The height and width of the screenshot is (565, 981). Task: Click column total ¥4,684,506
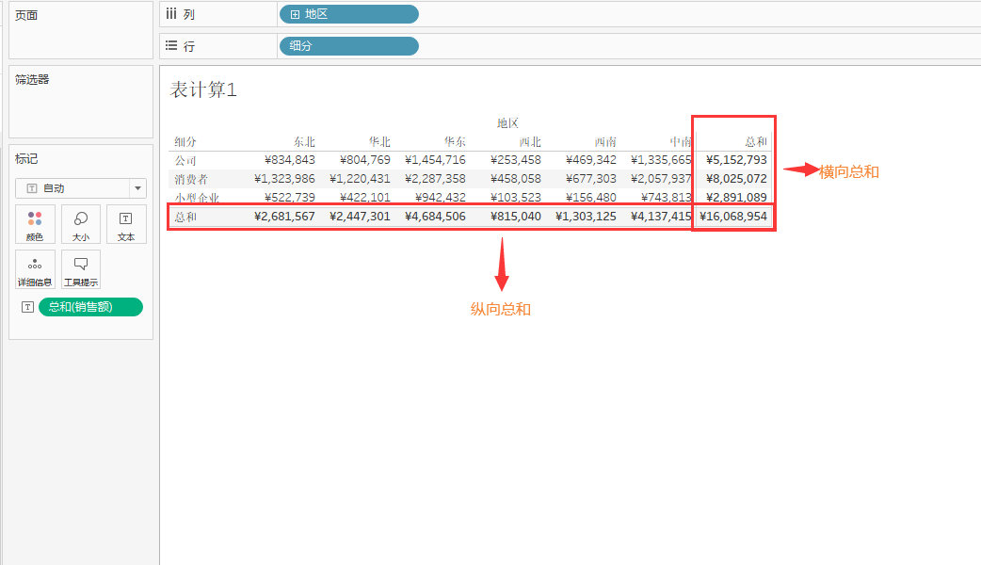tap(435, 217)
